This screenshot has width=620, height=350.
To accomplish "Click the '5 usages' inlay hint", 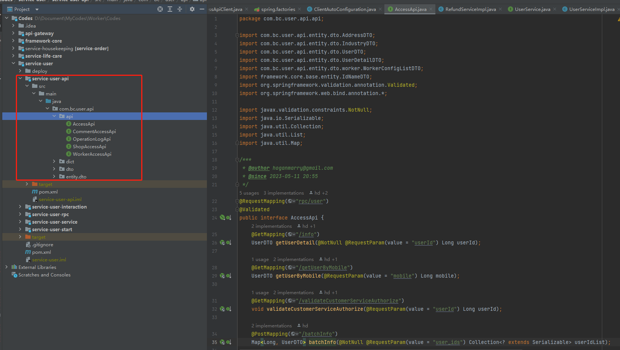I will [249, 193].
